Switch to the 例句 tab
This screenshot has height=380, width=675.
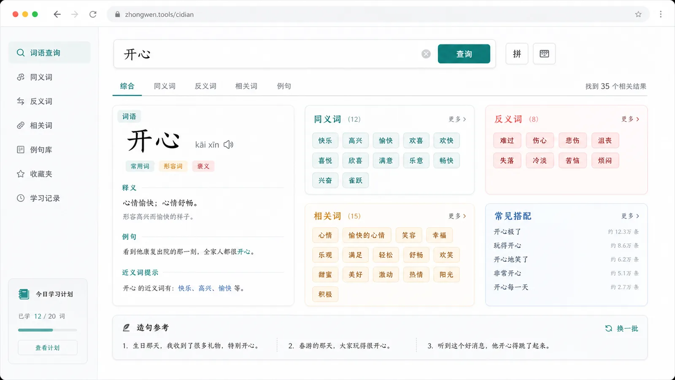coord(284,86)
